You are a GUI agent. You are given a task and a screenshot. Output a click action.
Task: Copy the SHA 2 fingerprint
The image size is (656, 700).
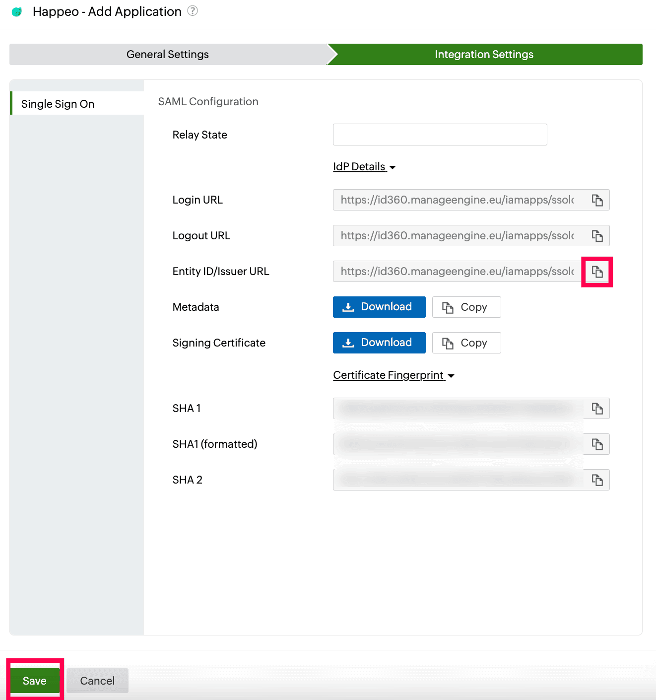[597, 480]
